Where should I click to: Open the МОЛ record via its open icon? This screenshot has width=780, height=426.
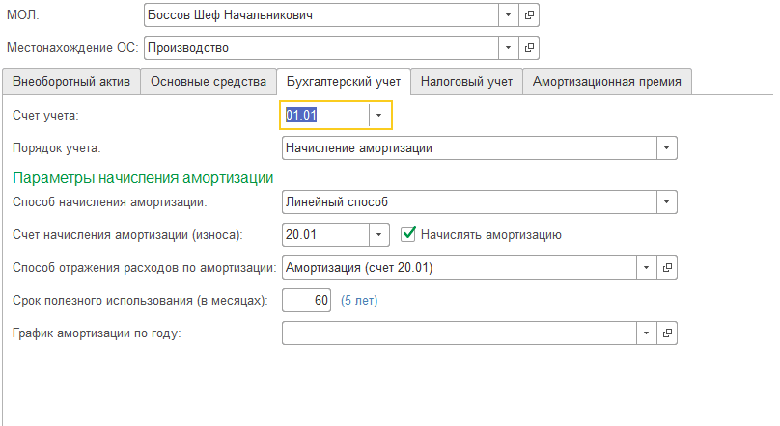coord(530,15)
